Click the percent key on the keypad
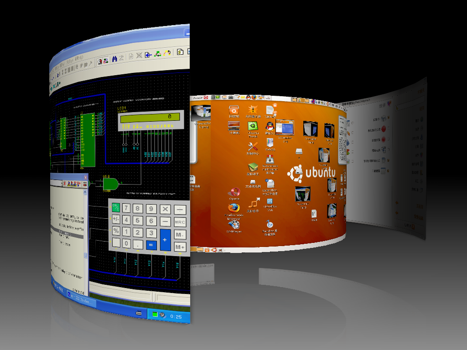467x350 pixels. pyautogui.click(x=116, y=231)
